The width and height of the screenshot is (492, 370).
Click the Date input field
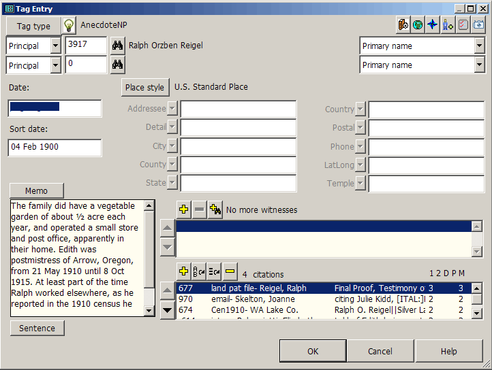(55, 108)
